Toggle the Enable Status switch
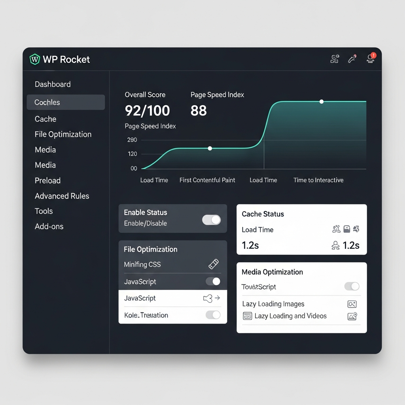This screenshot has height=405, width=405. click(212, 220)
